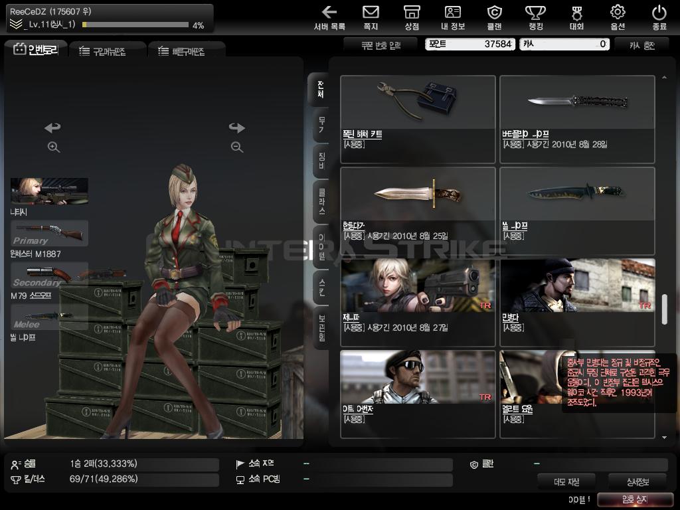680x510 pixels.
Task: Select the All category side tab (전체)
Action: 320,89
